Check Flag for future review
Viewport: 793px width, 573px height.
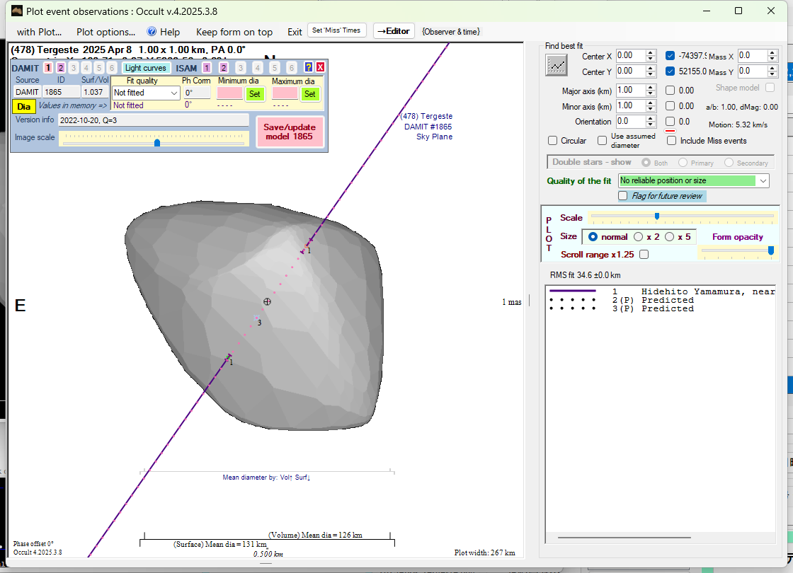(623, 196)
